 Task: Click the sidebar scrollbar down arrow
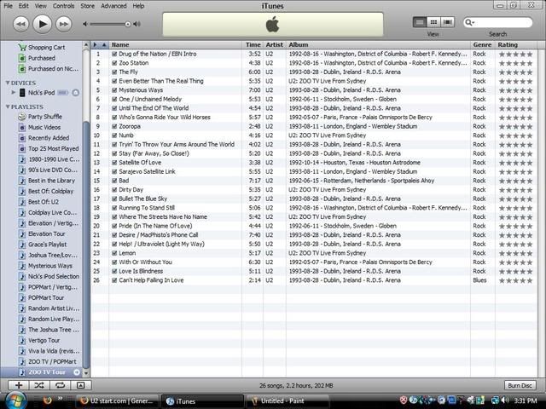point(85,373)
